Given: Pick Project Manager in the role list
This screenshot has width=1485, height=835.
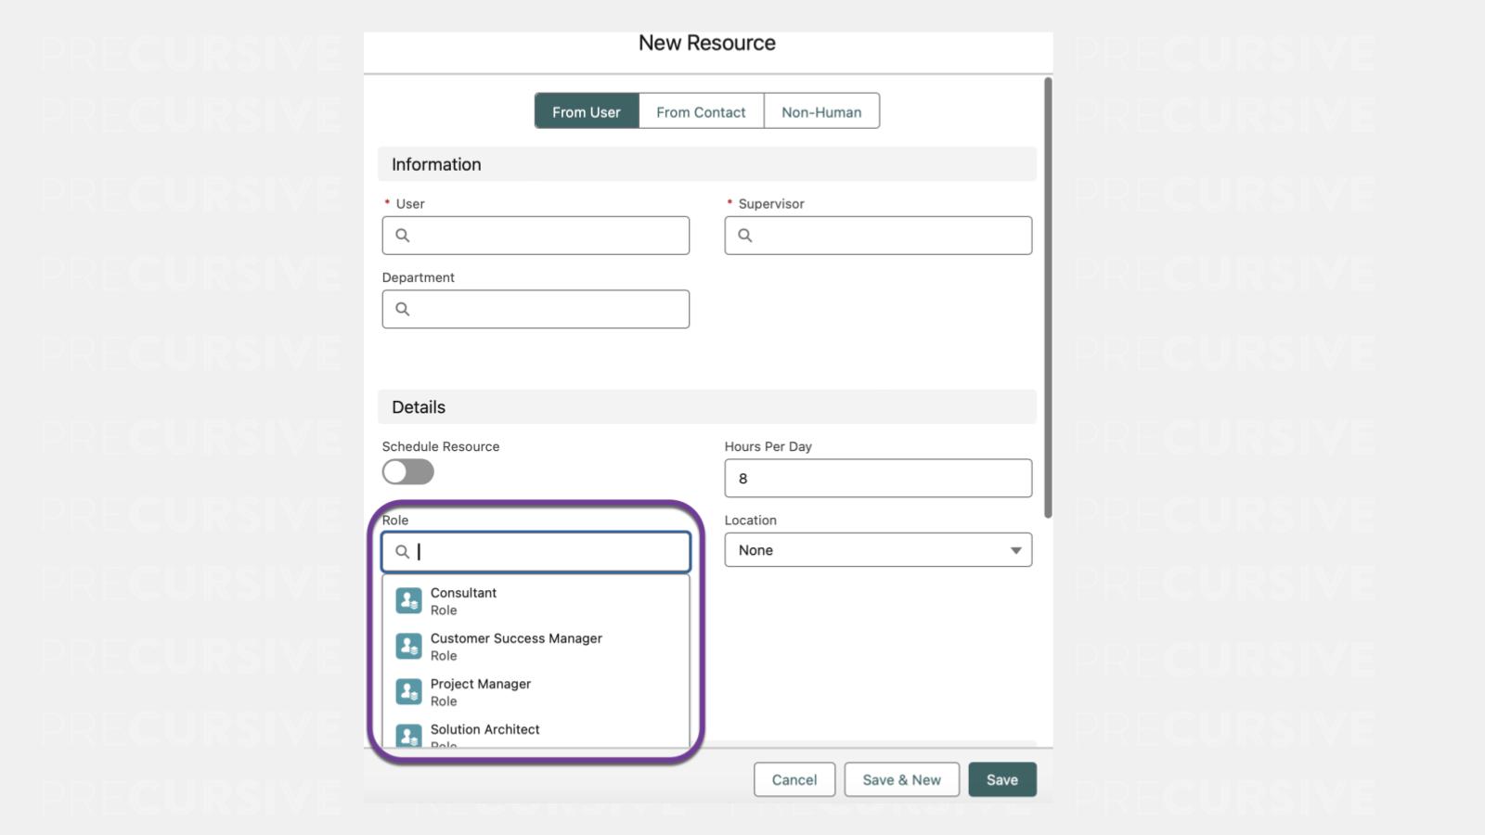Looking at the screenshot, I should (x=481, y=685).
